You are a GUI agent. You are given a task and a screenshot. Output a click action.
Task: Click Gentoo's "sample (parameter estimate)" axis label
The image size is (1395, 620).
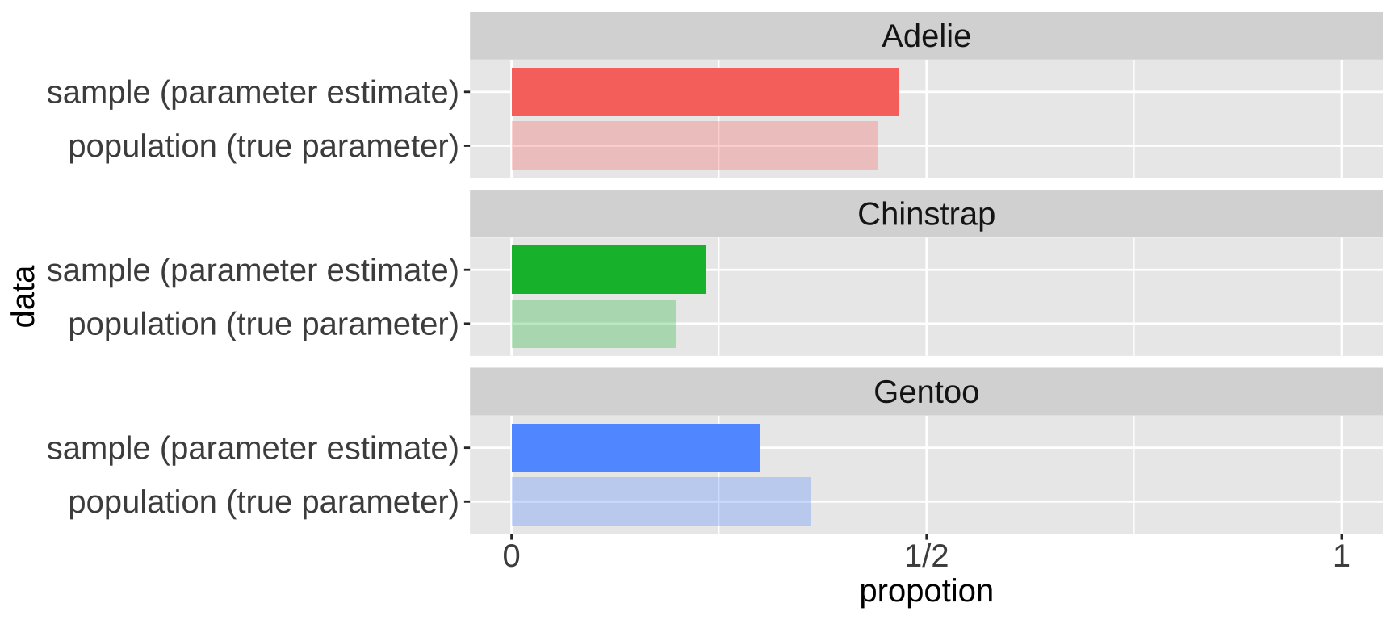[x=253, y=449]
